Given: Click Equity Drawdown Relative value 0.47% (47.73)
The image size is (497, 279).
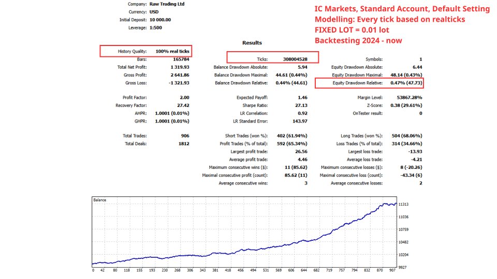Looking at the screenshot, I should tap(406, 83).
